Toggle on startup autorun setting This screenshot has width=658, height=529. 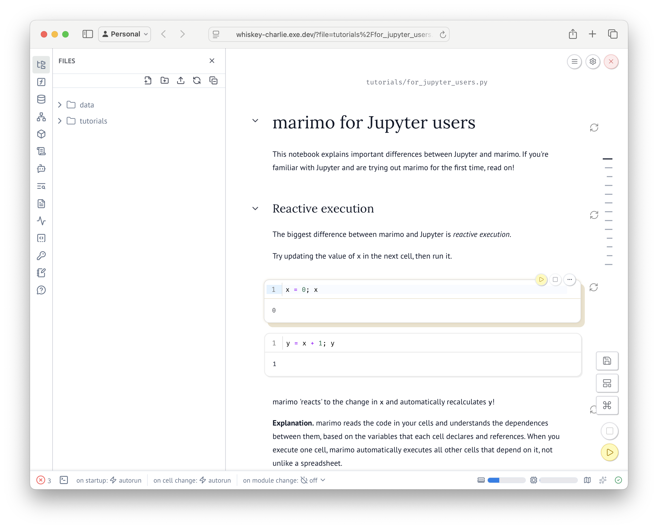(125, 480)
